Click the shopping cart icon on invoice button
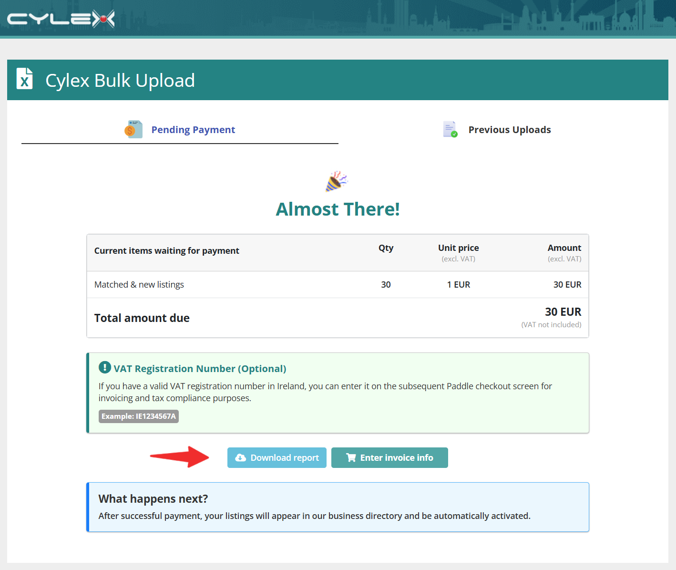 (x=351, y=457)
